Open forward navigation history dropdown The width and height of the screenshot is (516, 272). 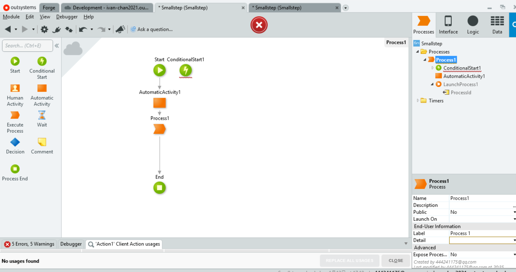33,29
